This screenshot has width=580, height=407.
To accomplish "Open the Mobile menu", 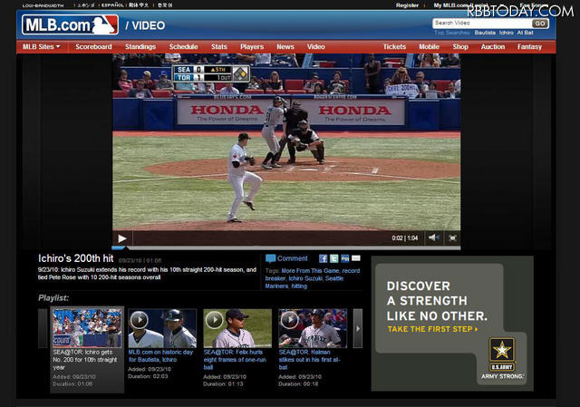I will [429, 47].
